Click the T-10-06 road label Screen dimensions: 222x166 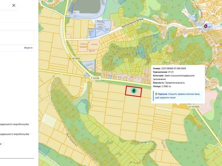click(x=95, y=78)
